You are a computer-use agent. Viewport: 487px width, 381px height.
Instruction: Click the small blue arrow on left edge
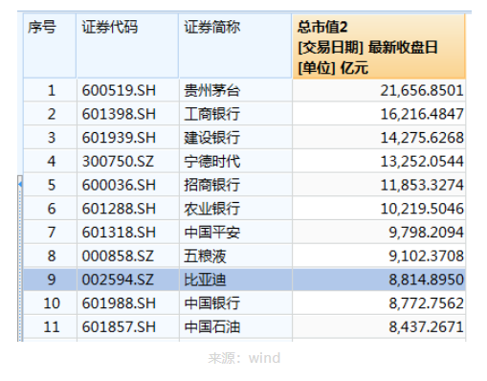coord(20,184)
